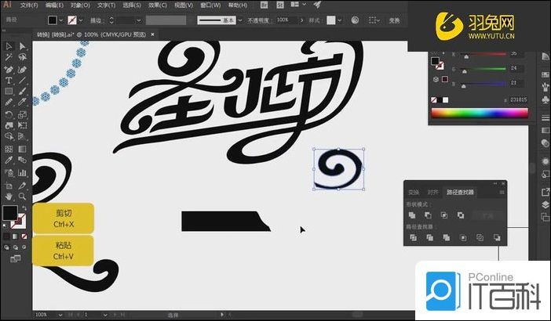Select the Direct Selection tool
Screen dimensions: 551x321
coord(22,47)
